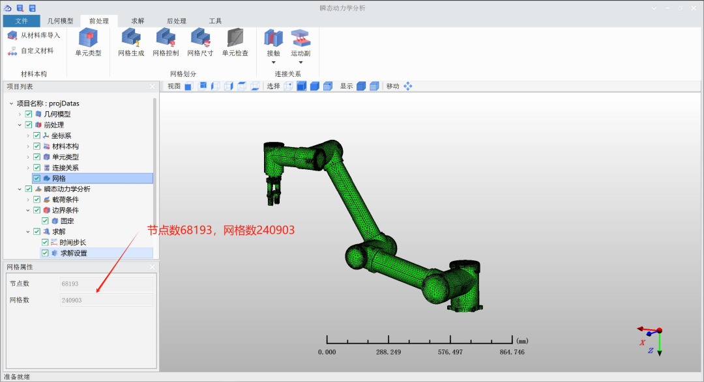Select the 求解 tree item
The width and height of the screenshot is (704, 382).
pyautogui.click(x=59, y=232)
